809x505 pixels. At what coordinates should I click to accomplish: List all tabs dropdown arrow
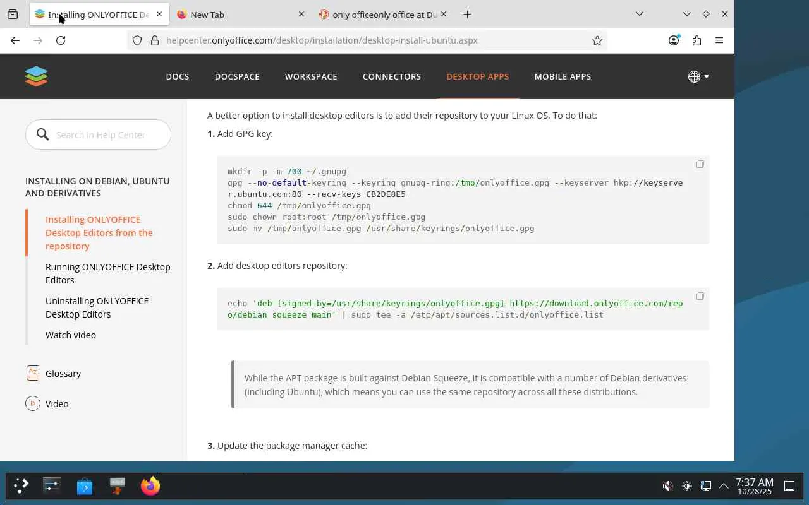[640, 14]
